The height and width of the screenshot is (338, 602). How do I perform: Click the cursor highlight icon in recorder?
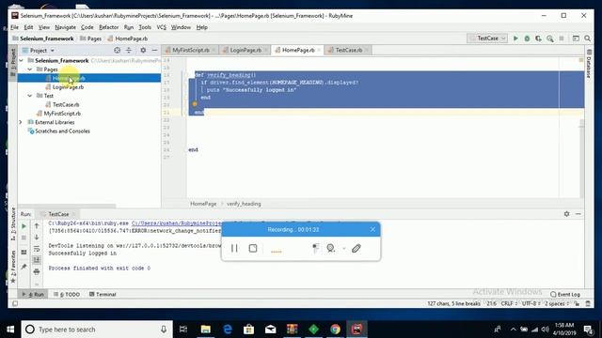click(x=316, y=248)
